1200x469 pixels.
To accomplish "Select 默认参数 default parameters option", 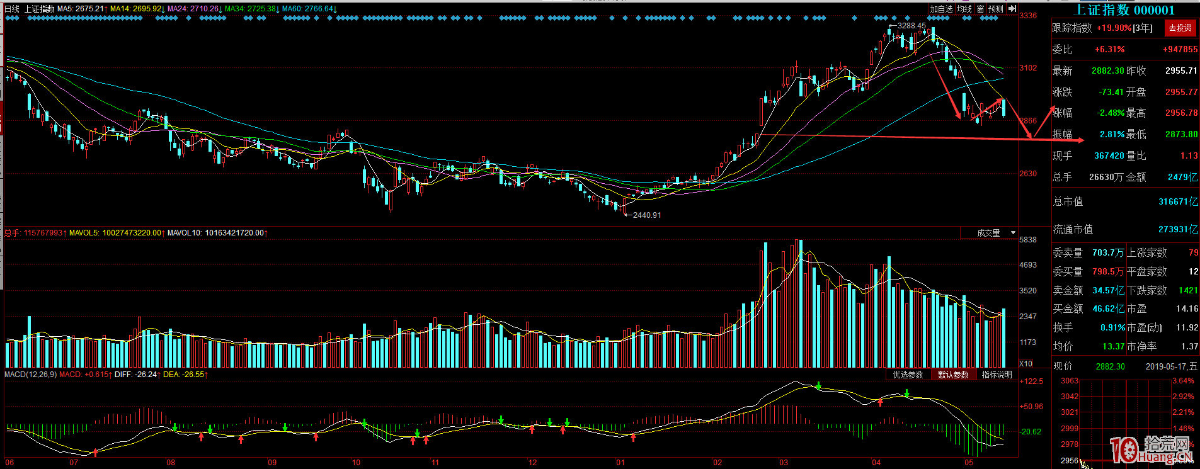I will pos(952,375).
